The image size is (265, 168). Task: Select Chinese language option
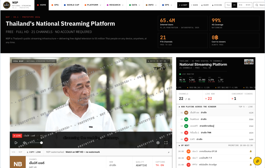(240, 5)
